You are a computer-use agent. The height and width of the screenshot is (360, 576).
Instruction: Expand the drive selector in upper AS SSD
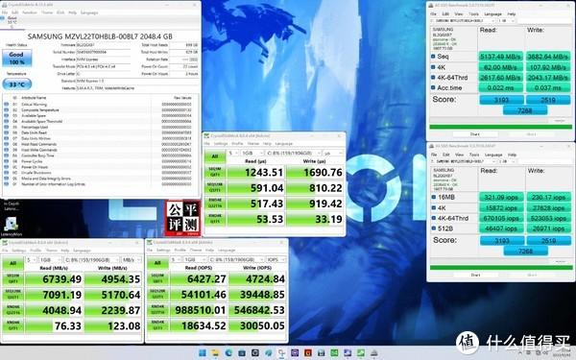pos(464,21)
